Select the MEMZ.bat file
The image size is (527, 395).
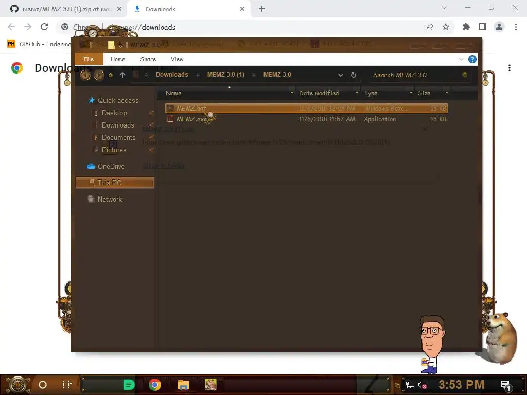click(306, 108)
